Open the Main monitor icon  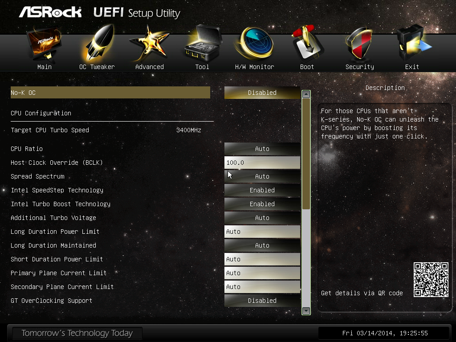(44, 44)
